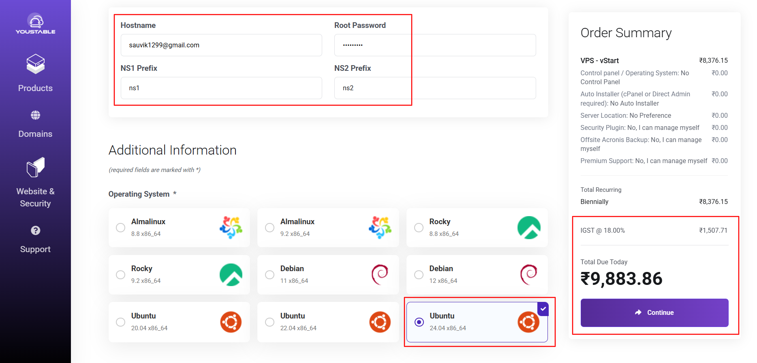Open the Products sidebar icon

point(35,64)
